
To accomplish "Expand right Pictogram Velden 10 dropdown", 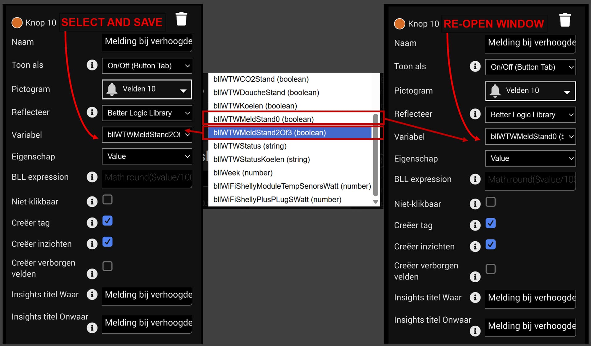I will 530,91.
